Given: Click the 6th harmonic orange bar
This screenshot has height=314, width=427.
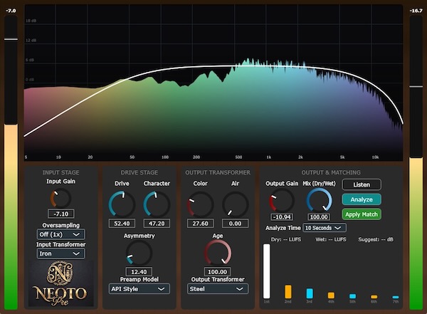Looking at the screenshot, I should (374, 297).
